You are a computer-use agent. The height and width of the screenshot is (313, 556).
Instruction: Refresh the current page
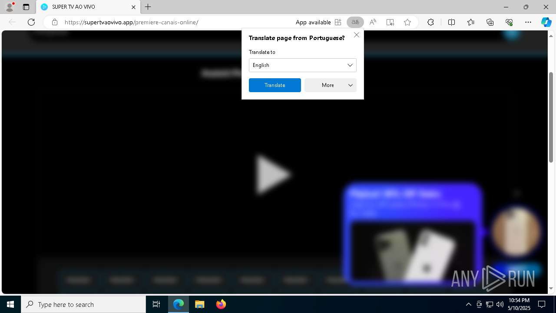pos(31,22)
